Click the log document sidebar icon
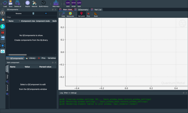Viewport: 188px width, 113px height. point(3,38)
